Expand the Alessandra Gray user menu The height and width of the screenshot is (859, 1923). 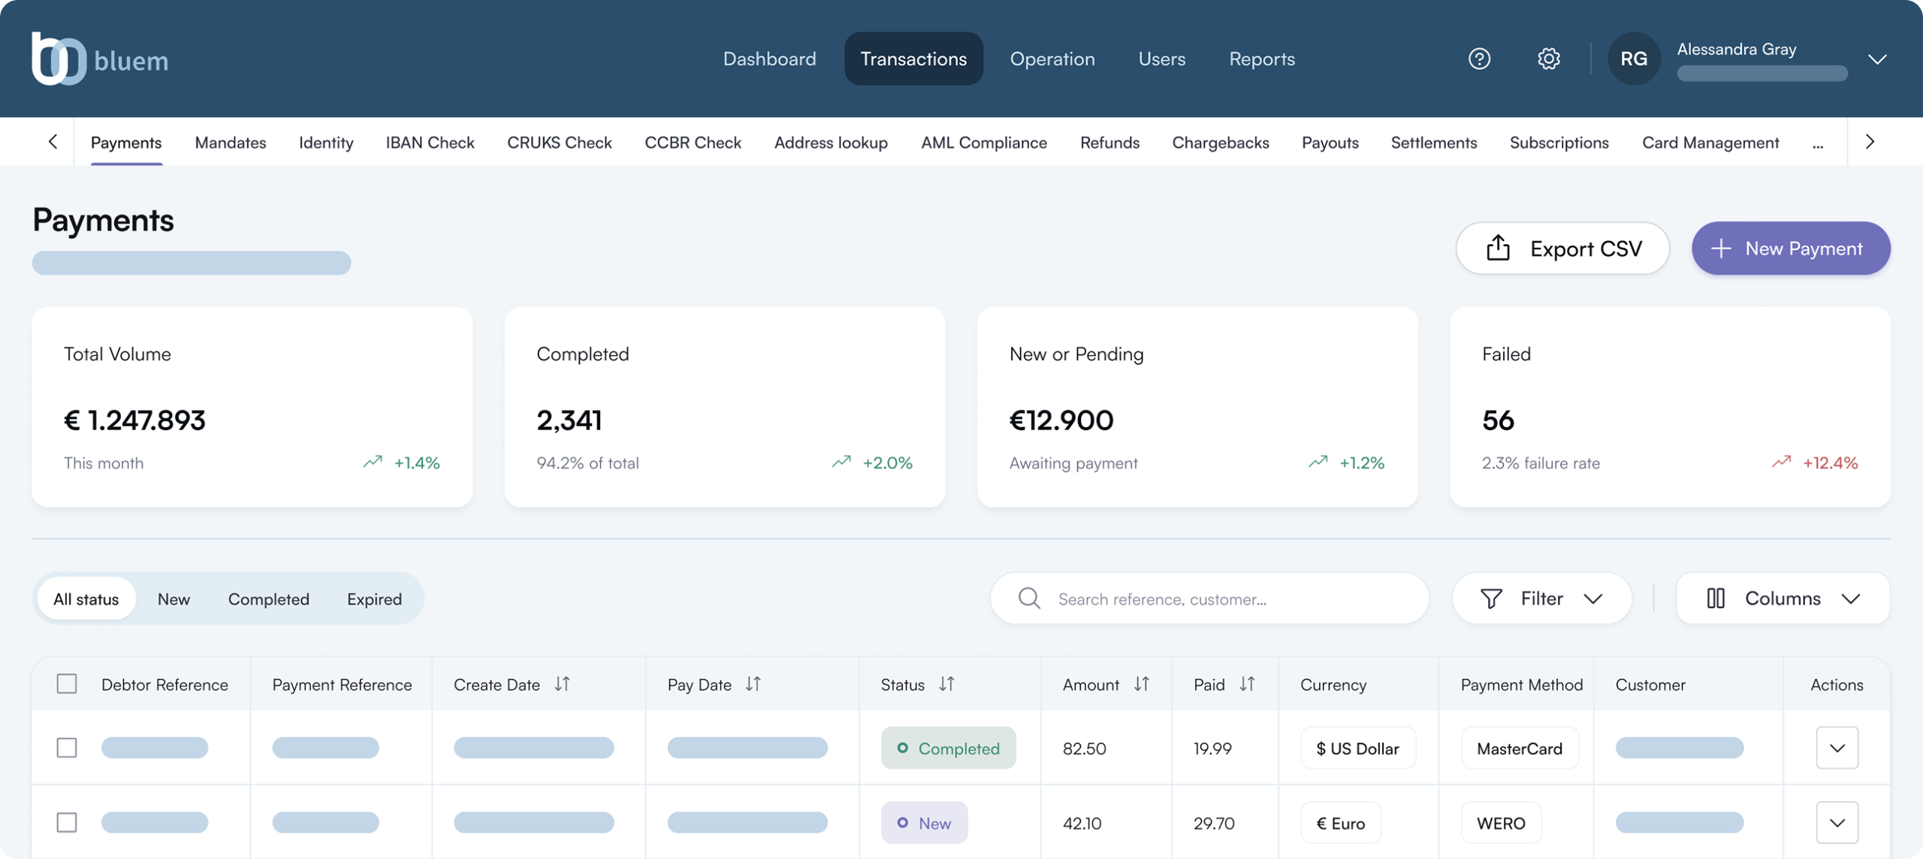point(1877,59)
